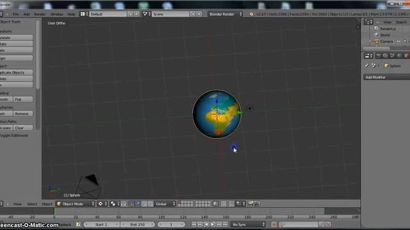Open the 3D viewport View menu
Screen dimensions: 410x230
[x=17, y=204]
